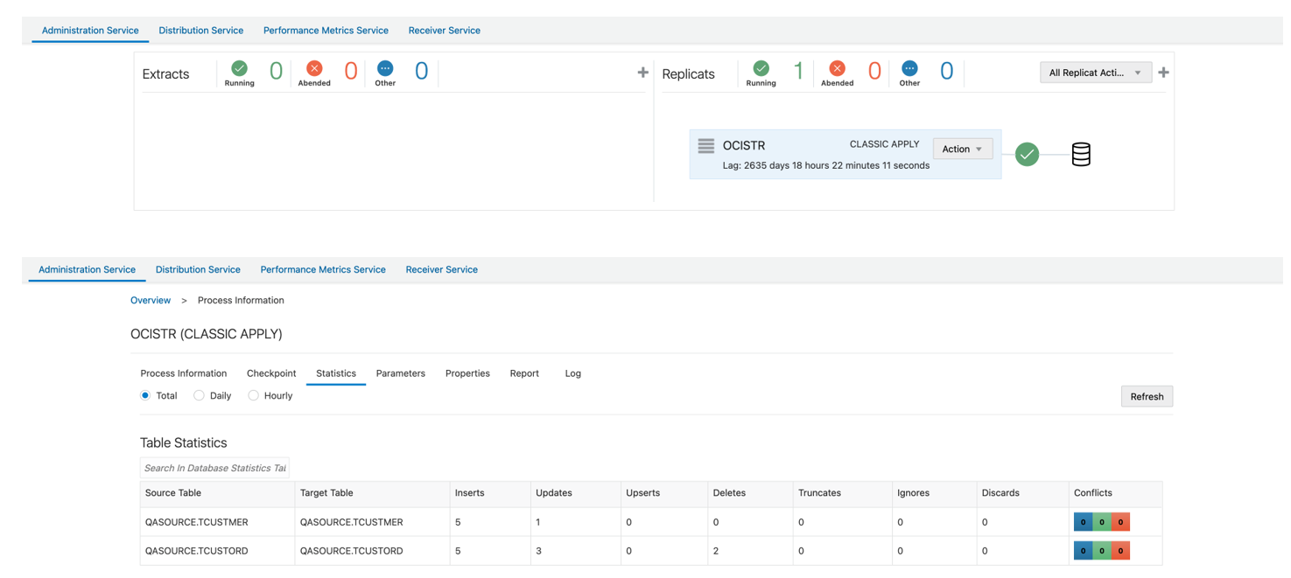The image size is (1291, 578).
Task: Open lower Distribution Service tab
Action: pos(198,269)
